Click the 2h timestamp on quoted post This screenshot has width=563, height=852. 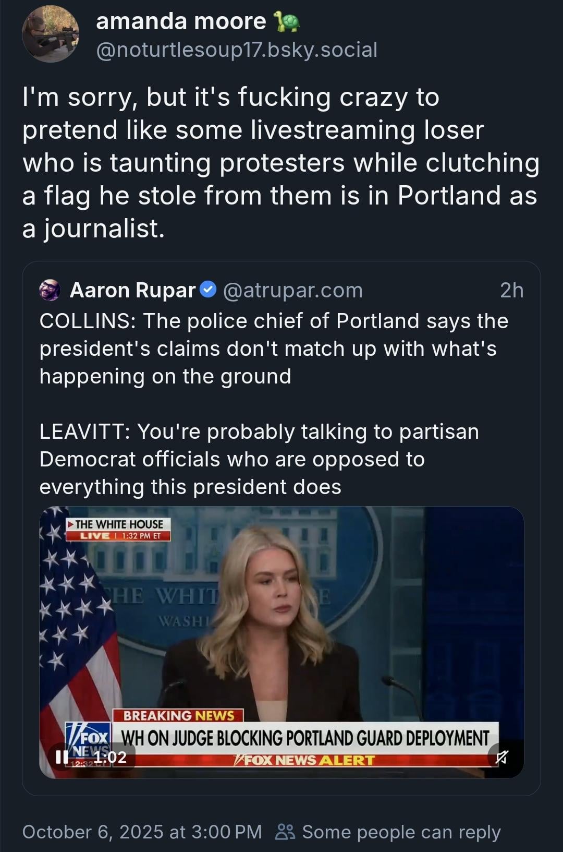point(511,290)
